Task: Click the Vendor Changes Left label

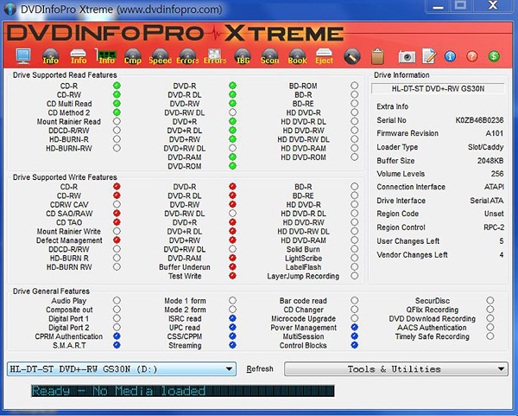Action: tap(412, 255)
